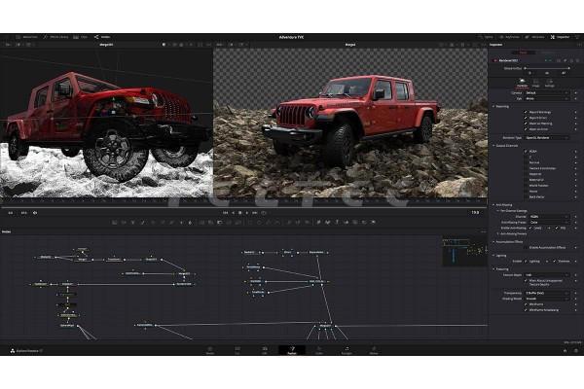Expand the Anti-Aliasing section

coord(496,203)
